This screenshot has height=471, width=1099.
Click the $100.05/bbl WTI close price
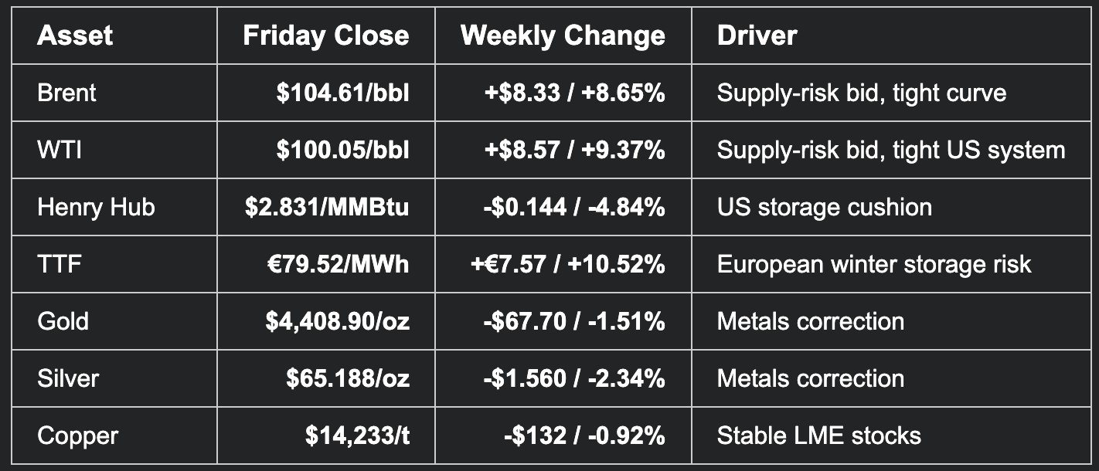click(343, 150)
